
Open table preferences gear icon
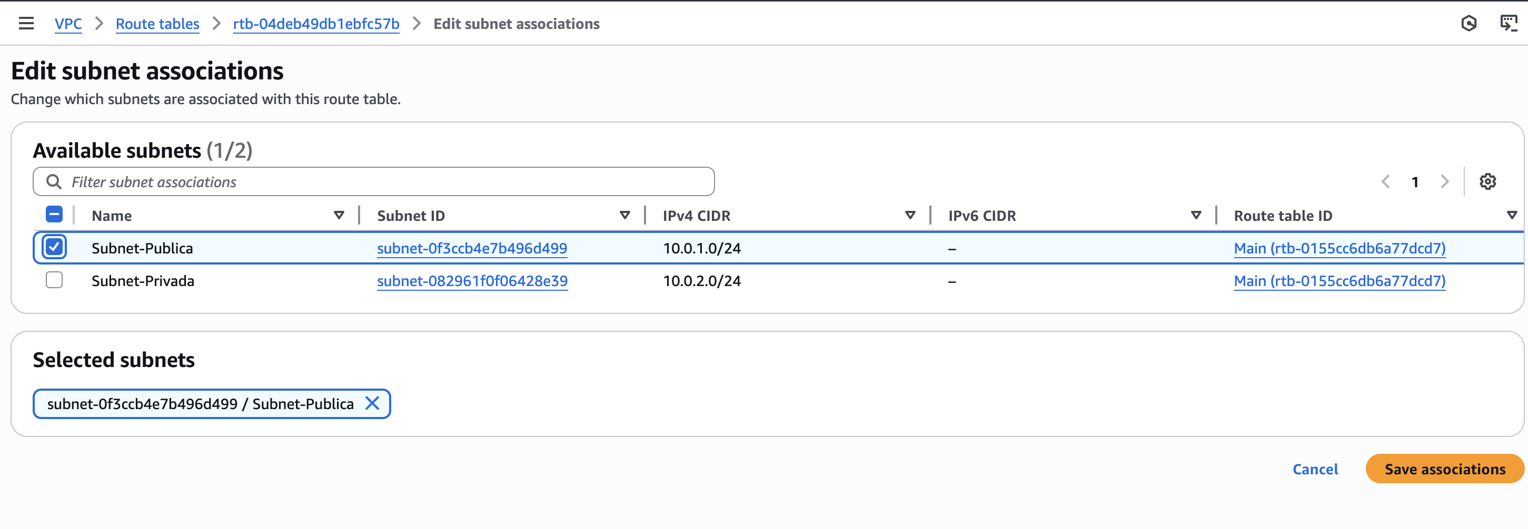pos(1487,182)
